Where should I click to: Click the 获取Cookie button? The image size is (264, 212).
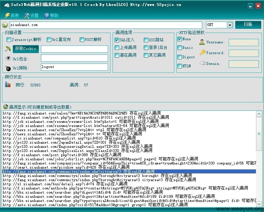(26, 49)
